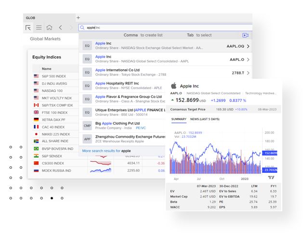Click the EQ badge beside Apple Hospitality REIT
303x242 pixels.
pos(87,86)
